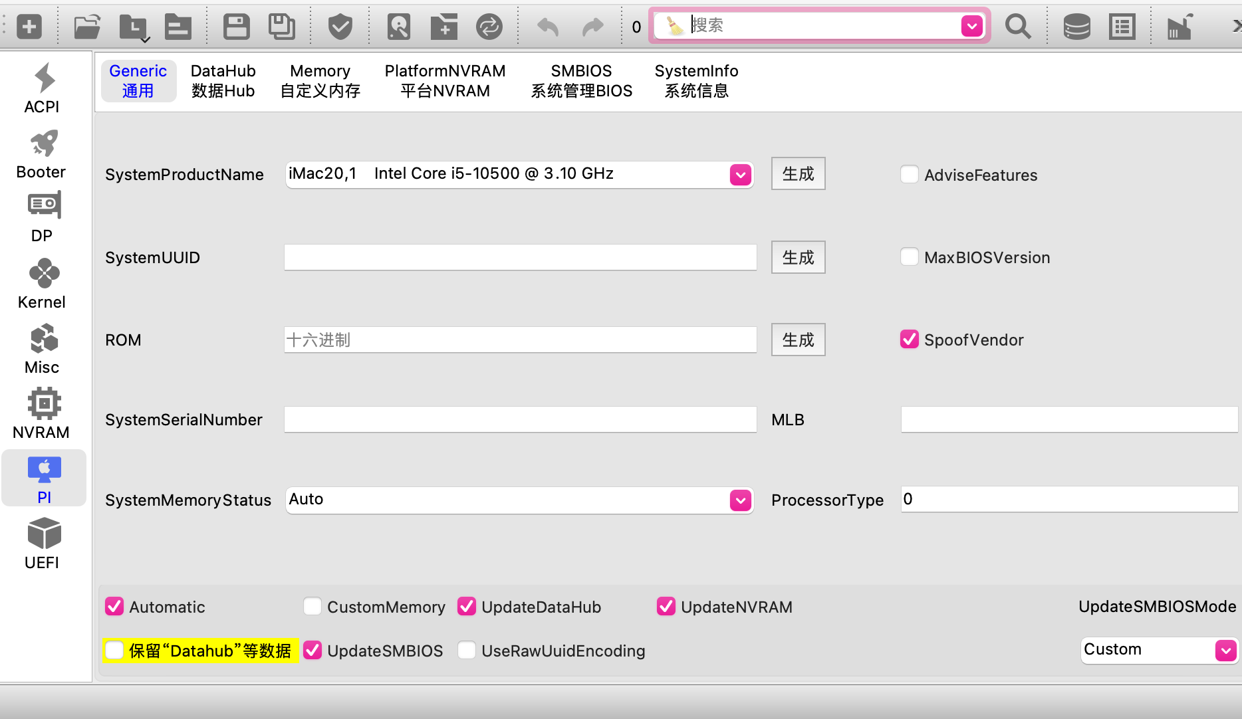Uncheck the SpoofVendor checkbox
This screenshot has width=1242, height=719.
point(909,340)
